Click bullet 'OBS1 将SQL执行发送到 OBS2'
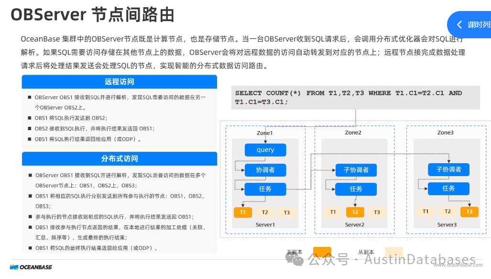491x279 pixels. pos(71,118)
